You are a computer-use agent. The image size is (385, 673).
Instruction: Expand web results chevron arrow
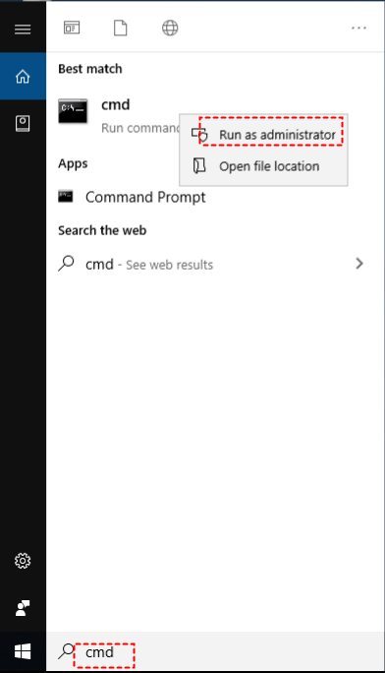pyautogui.click(x=359, y=263)
